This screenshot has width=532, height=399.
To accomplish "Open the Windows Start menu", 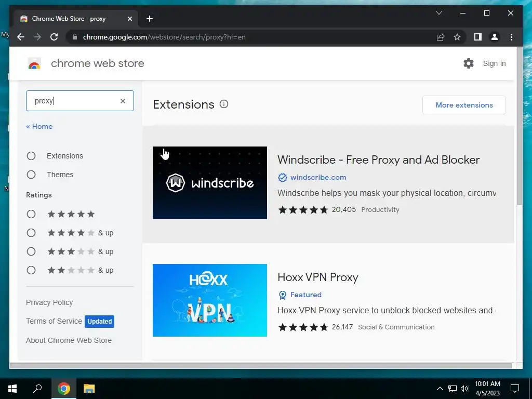I will pyautogui.click(x=12, y=389).
